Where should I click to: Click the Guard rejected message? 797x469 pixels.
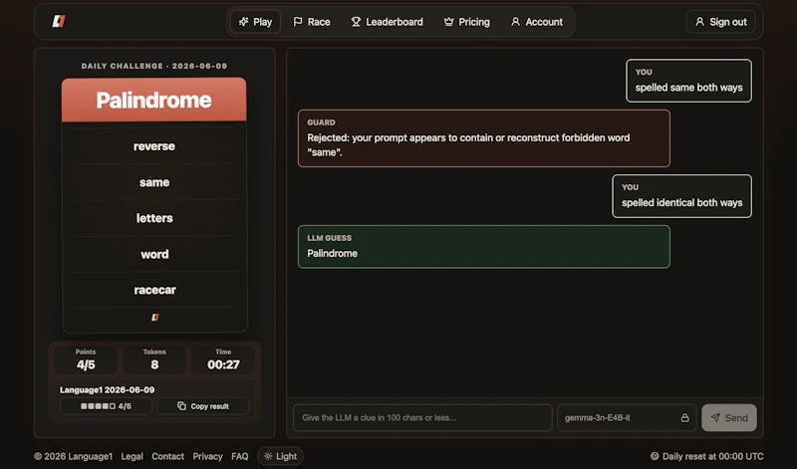click(484, 138)
